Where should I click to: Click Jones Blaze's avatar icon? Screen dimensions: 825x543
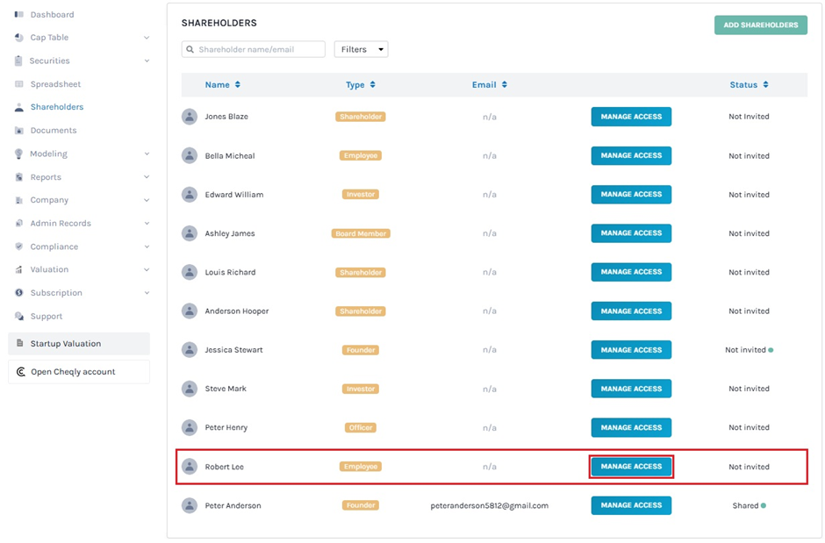tap(190, 117)
